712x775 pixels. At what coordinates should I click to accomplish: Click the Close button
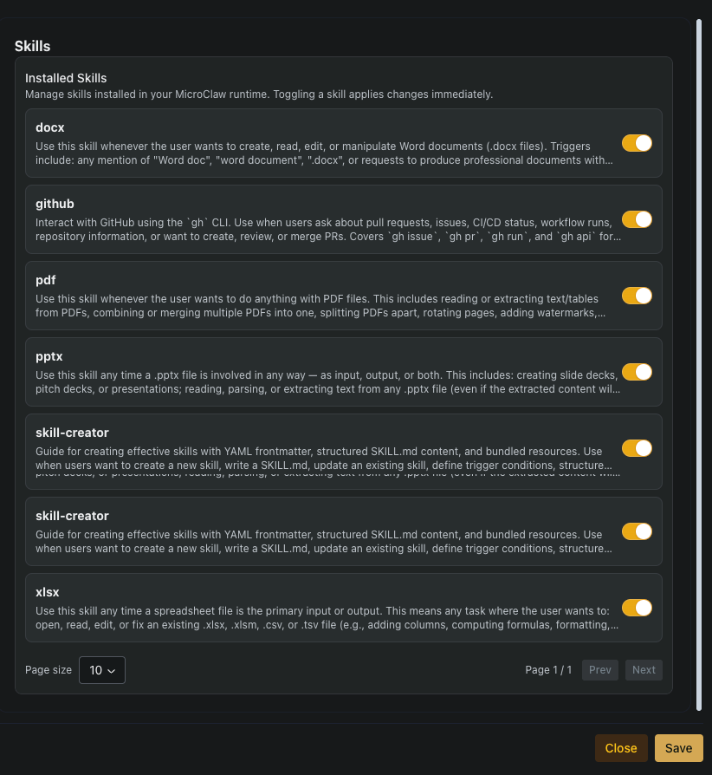(621, 747)
